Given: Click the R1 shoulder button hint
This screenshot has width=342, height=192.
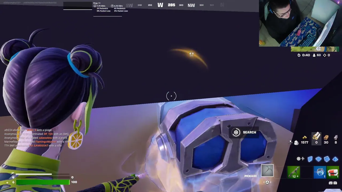Looking at the screenshot, I should [335, 183].
